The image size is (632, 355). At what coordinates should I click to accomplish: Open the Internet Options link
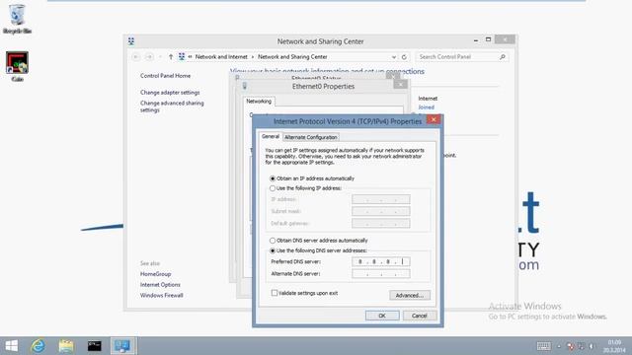click(160, 285)
